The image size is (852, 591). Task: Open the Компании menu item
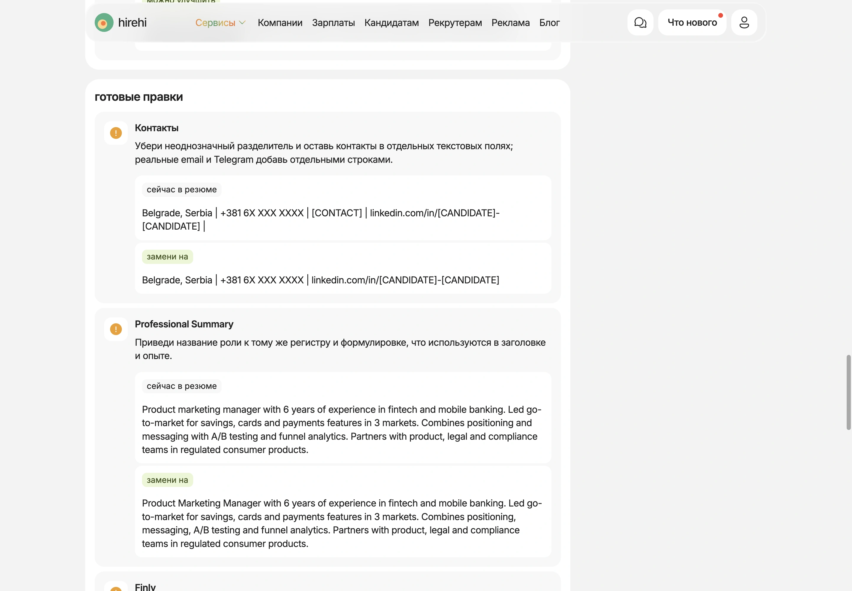tap(280, 22)
